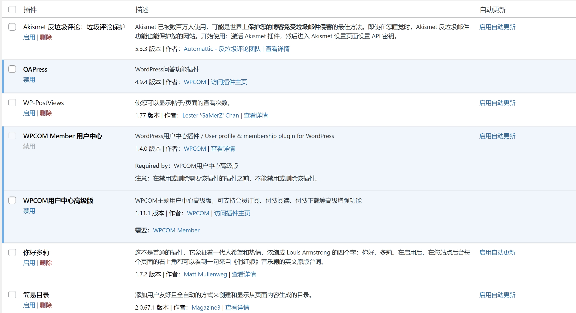Check the WPCOM Member 用户中心 checkbox

[x=12, y=136]
